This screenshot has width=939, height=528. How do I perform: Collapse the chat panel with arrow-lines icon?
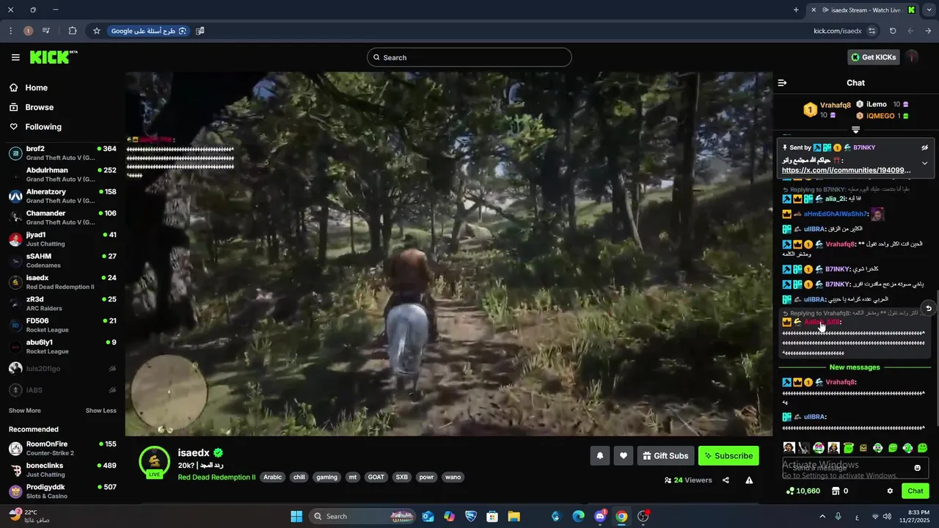(782, 83)
